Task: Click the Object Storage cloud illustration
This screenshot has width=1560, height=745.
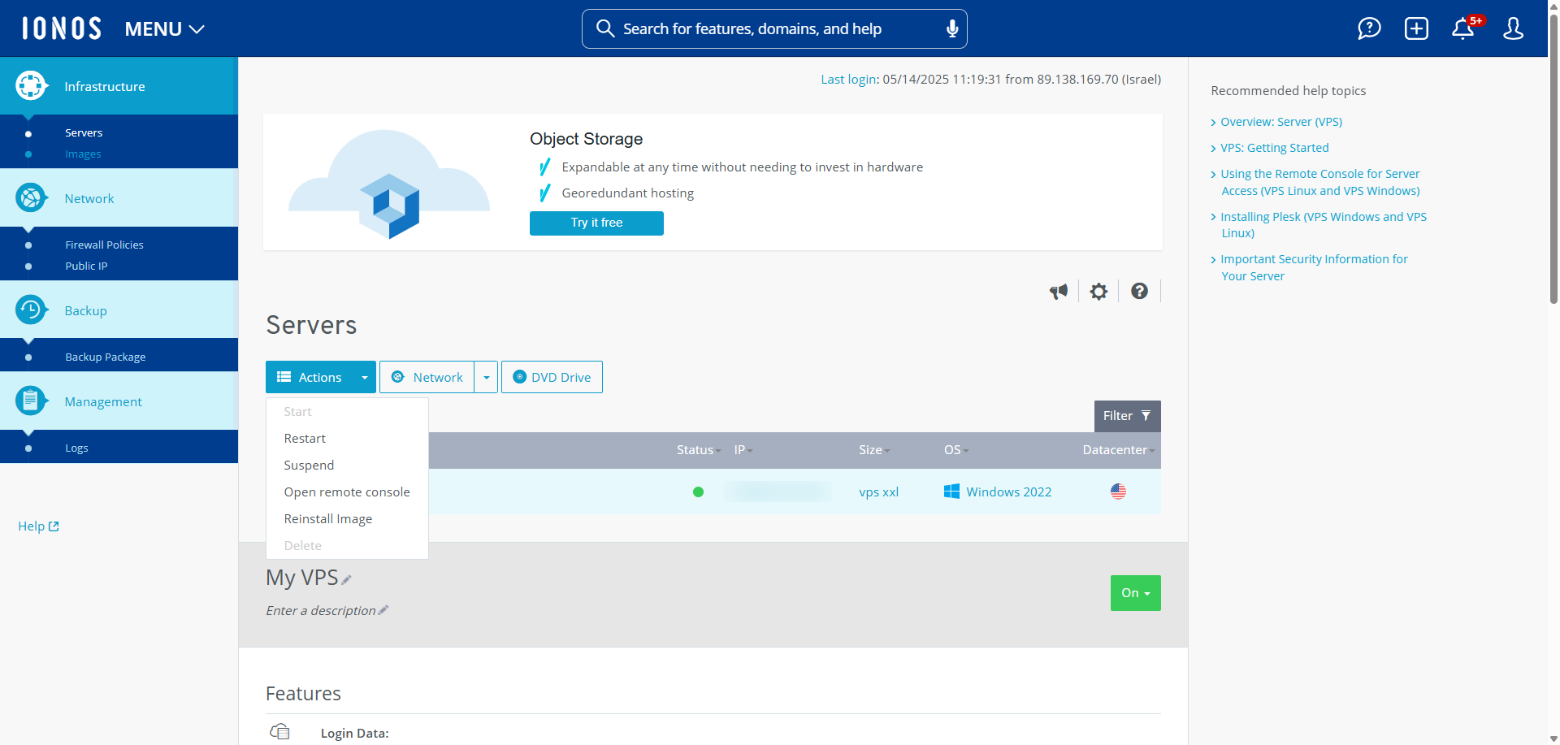Action: 389,184
